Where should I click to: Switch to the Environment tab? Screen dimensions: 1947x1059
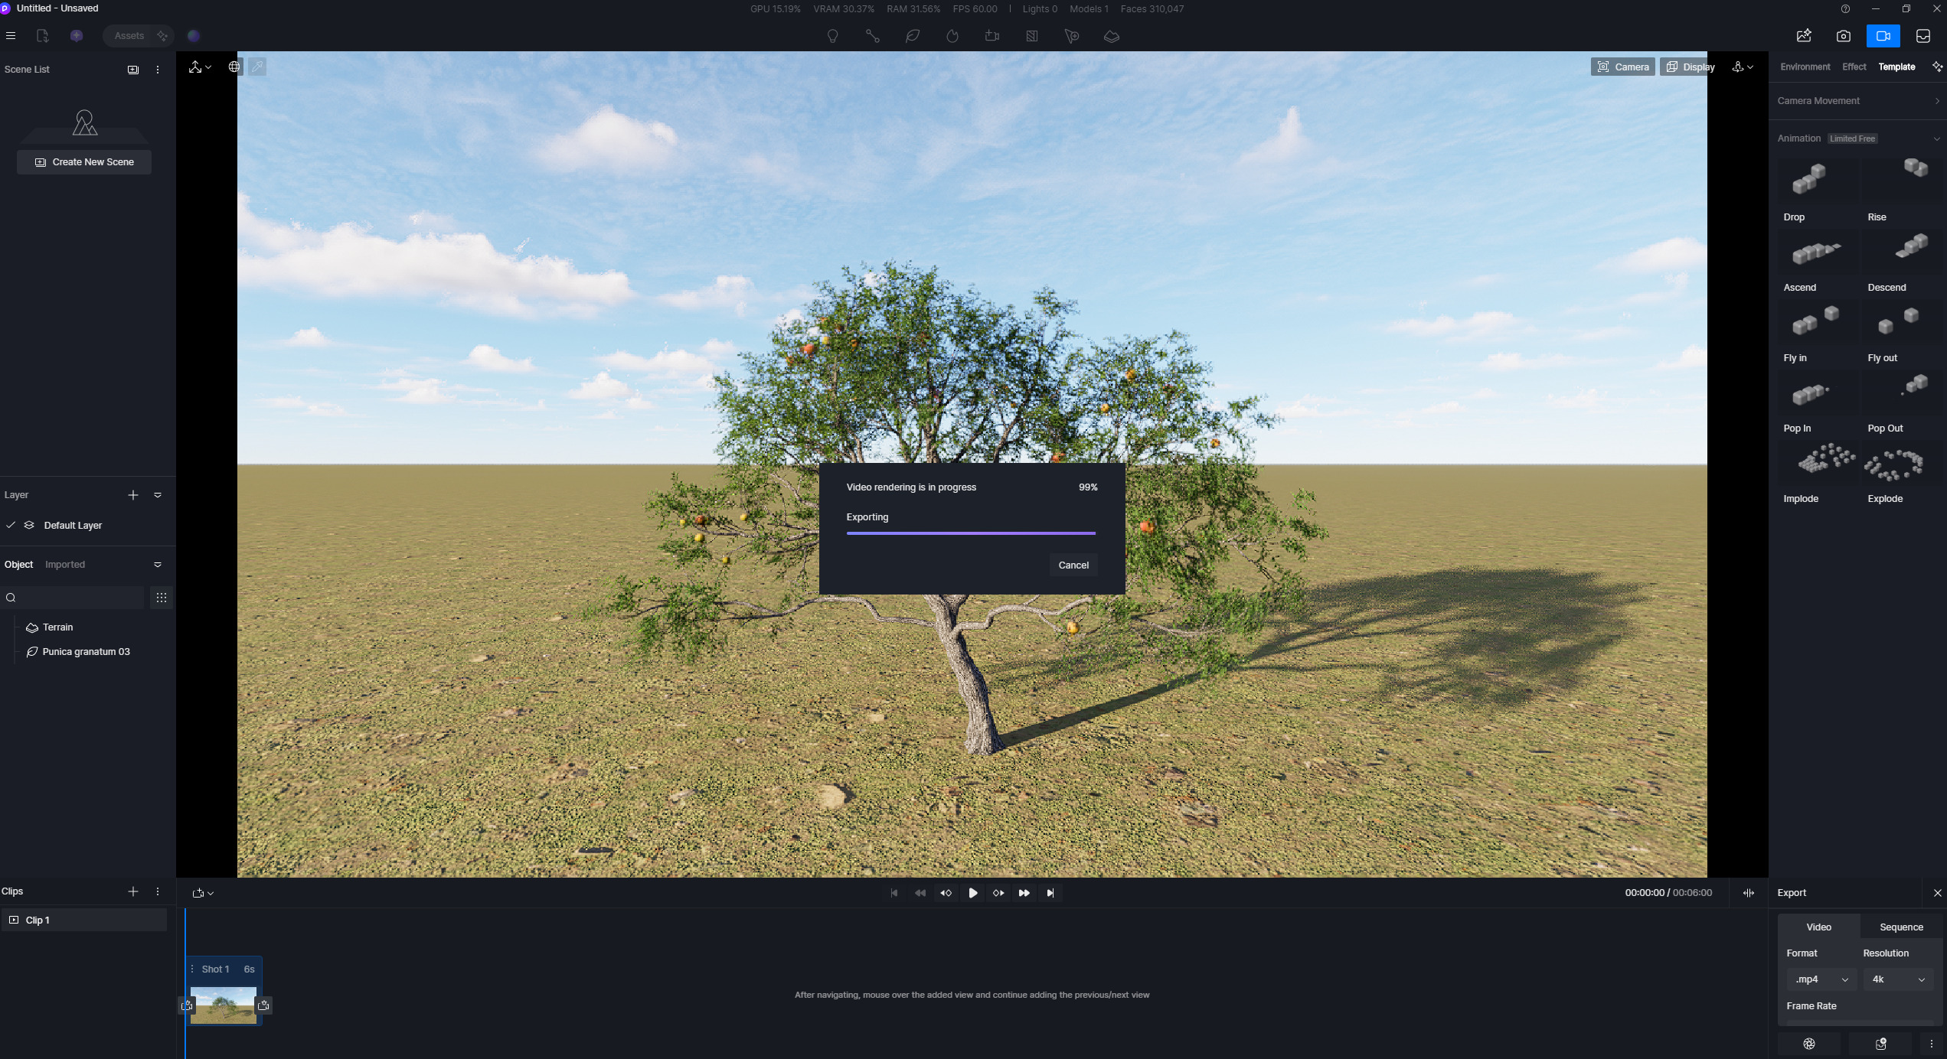(x=1805, y=67)
